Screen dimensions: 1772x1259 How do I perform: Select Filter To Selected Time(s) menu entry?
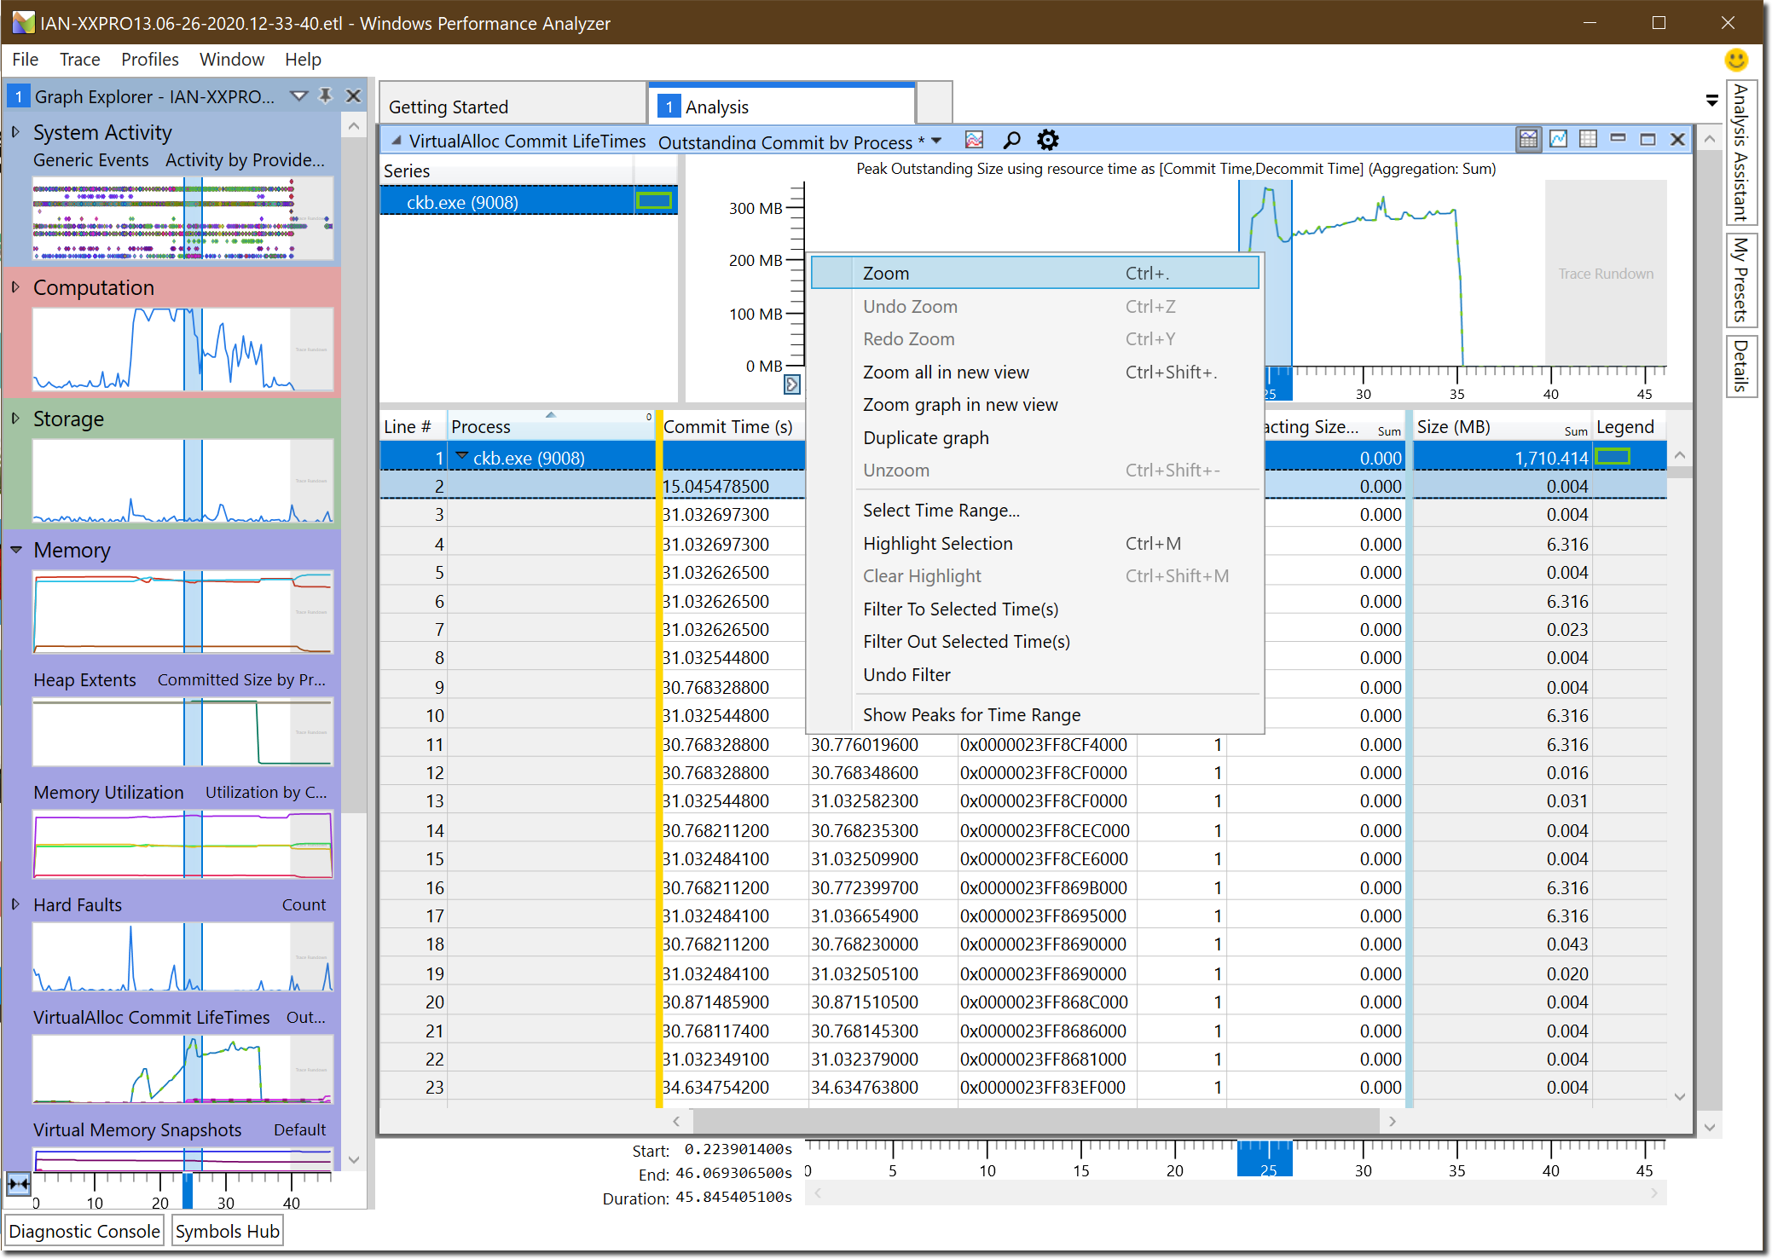coord(960,609)
